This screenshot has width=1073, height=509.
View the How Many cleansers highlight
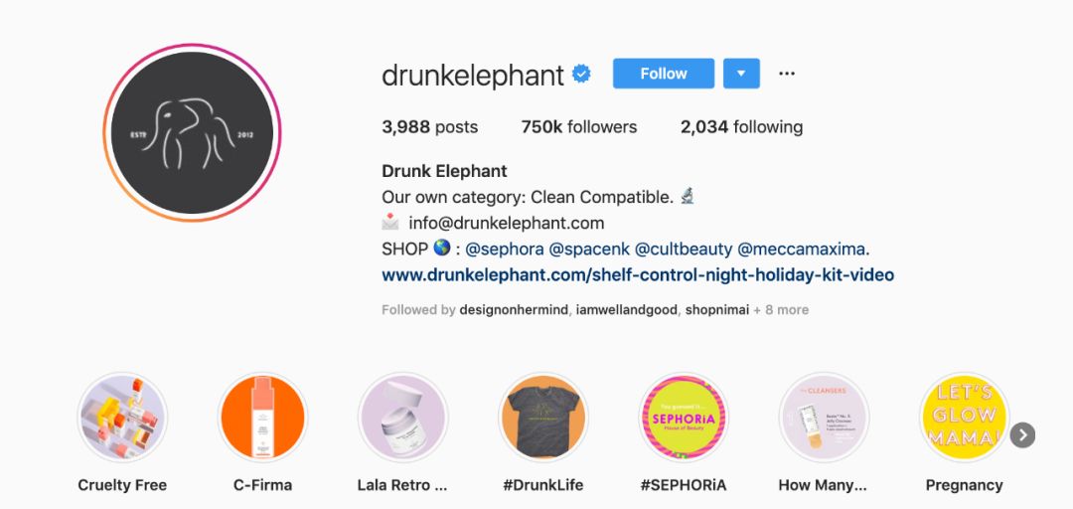824,418
